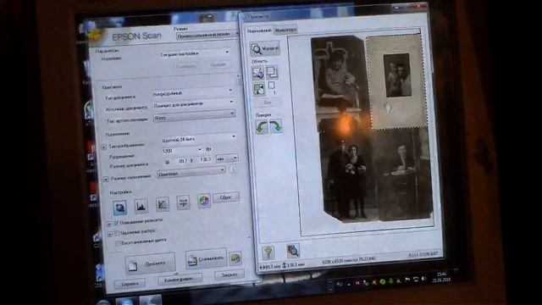542x305 pixels.
Task: Rotate the preview image left
Action: click(x=262, y=127)
